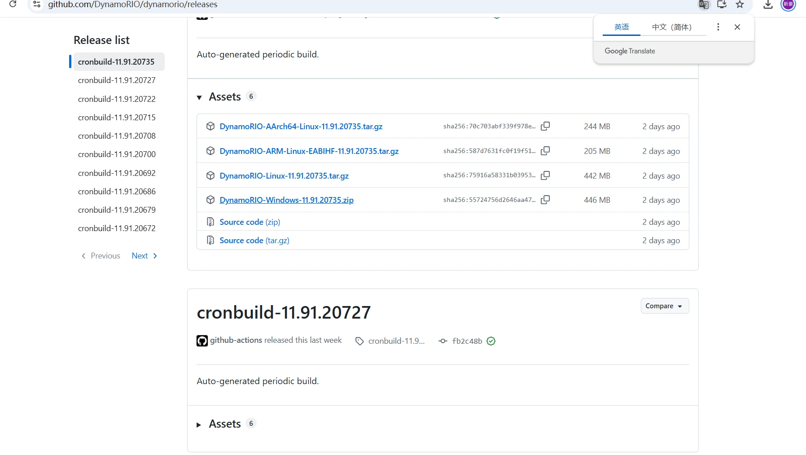Screen dimensions: 806x455
Task: Bookmark this page with star icon
Action: coord(740,5)
